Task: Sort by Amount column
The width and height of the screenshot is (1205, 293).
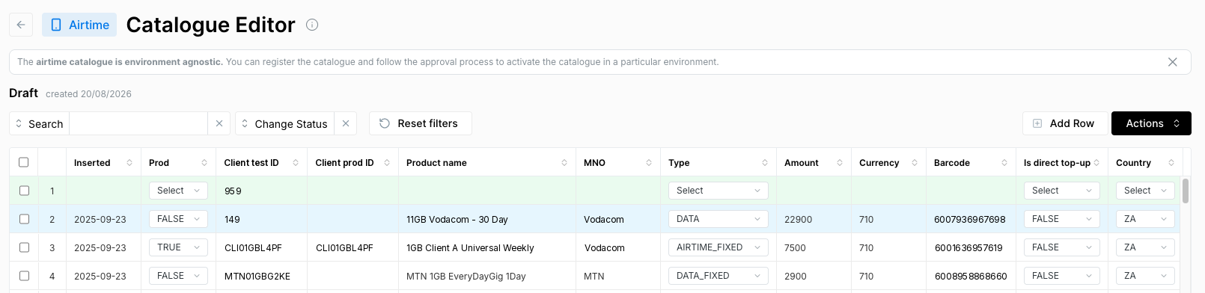Action: click(x=840, y=162)
